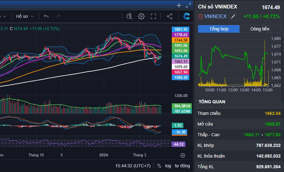Toggle log scale on price axis
The height and width of the screenshot is (172, 284).
pos(168,166)
